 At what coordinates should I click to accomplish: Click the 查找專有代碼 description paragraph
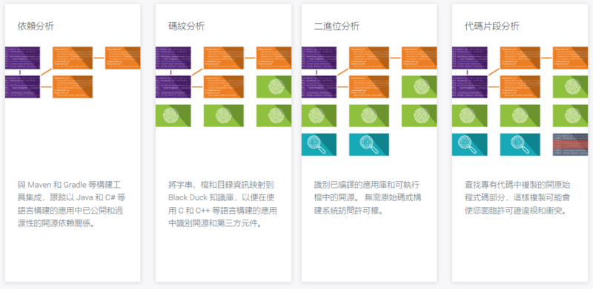tap(517, 197)
